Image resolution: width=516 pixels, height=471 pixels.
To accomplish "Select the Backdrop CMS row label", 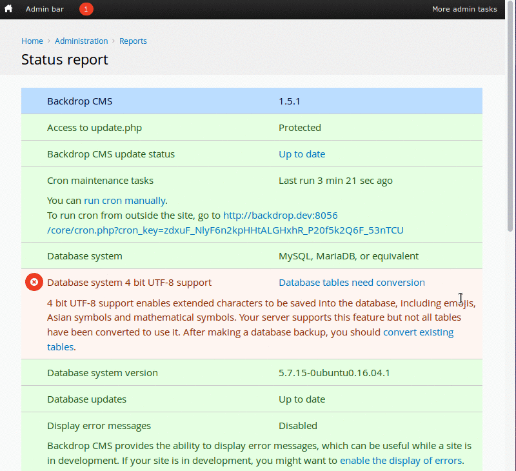I will point(79,101).
